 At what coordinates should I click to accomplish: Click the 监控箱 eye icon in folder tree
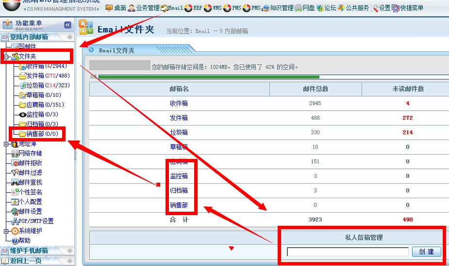[x=22, y=115]
